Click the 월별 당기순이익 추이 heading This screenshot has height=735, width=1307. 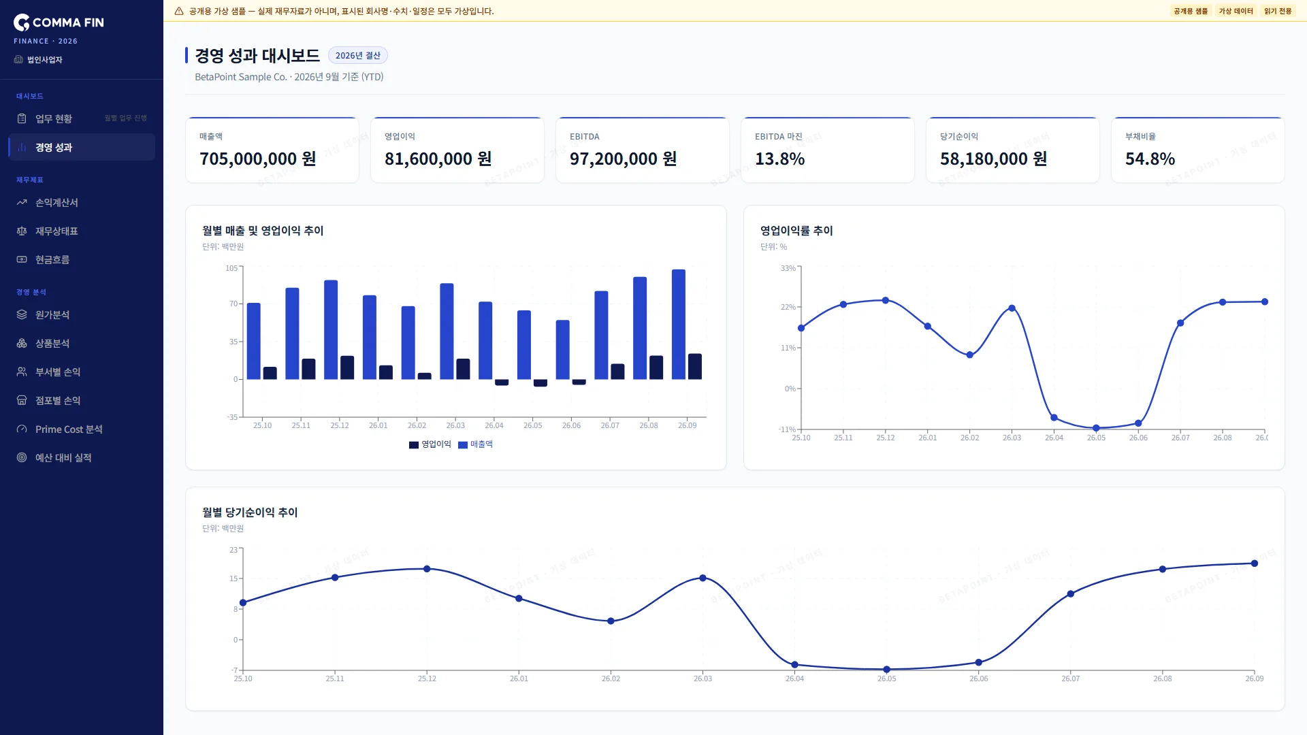tap(250, 512)
